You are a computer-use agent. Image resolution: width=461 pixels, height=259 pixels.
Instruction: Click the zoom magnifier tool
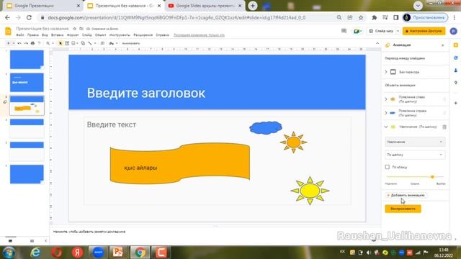pyautogui.click(x=48, y=43)
